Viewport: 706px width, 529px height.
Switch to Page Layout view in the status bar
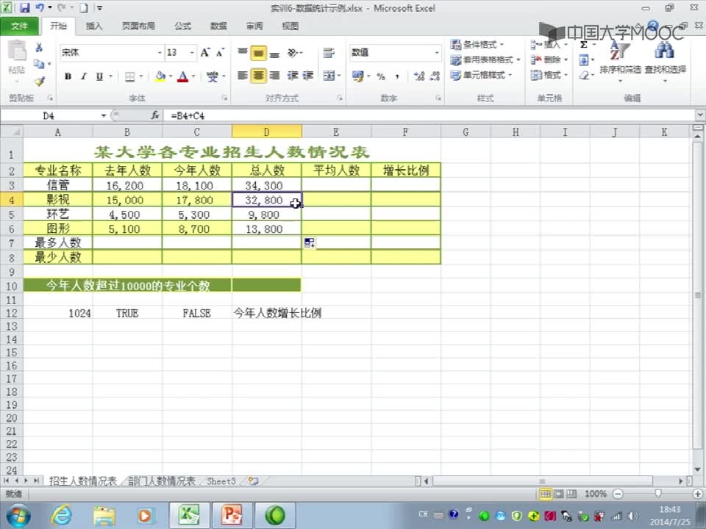pos(559,494)
